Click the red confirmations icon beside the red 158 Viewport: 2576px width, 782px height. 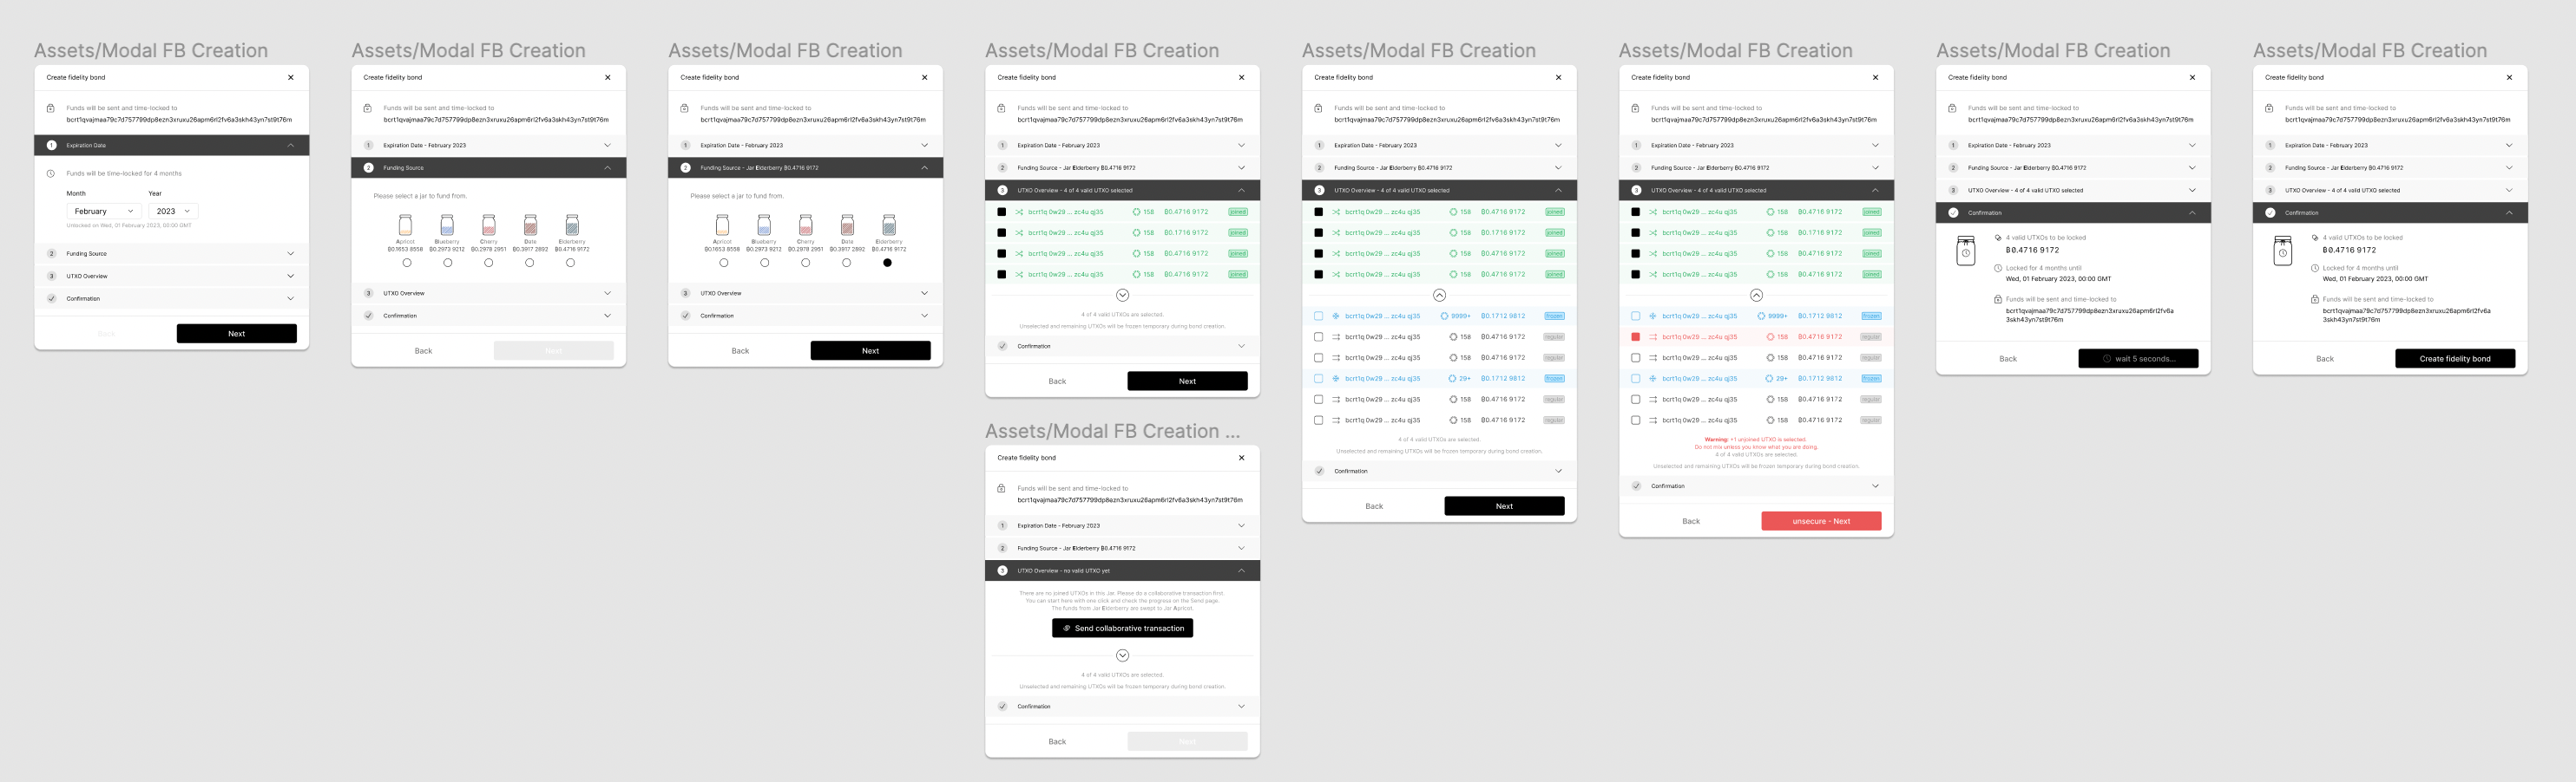click(1770, 337)
